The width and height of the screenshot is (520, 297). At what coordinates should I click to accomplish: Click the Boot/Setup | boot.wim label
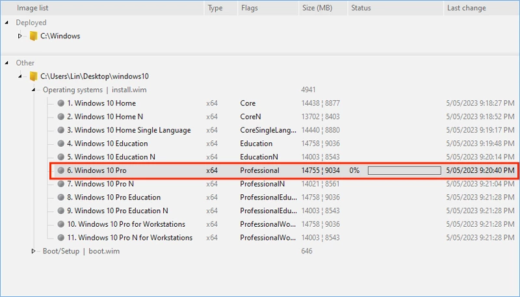tap(81, 251)
